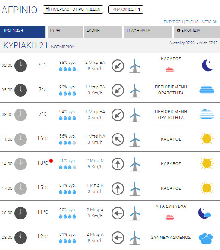Screen dimensions: 220x250
Task: Open ΕΙΚΟΝΙΔΙΑ icon settings tab
Action: 197,32
